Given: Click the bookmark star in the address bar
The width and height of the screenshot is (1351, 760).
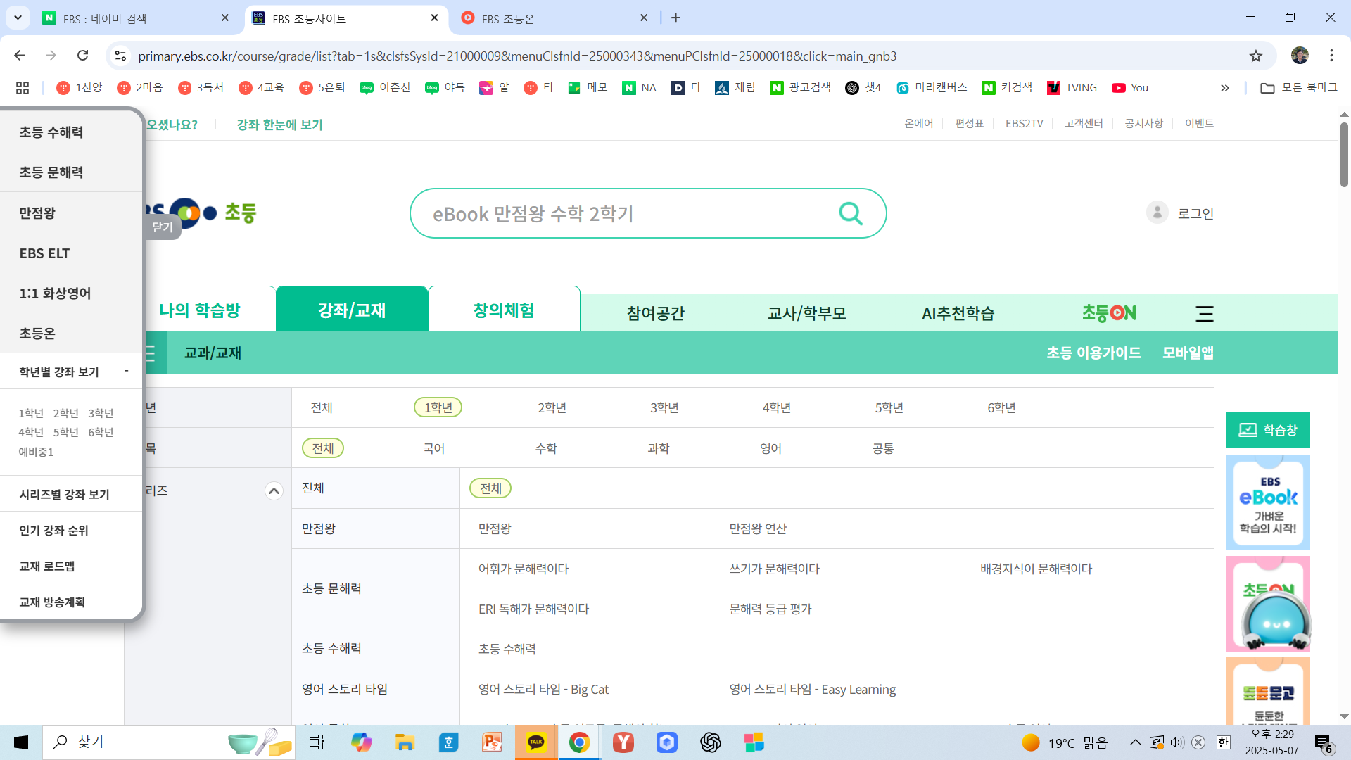Looking at the screenshot, I should [x=1257, y=56].
